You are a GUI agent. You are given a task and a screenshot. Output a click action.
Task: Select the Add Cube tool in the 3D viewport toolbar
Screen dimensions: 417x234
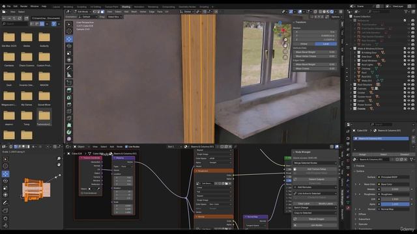point(69,83)
